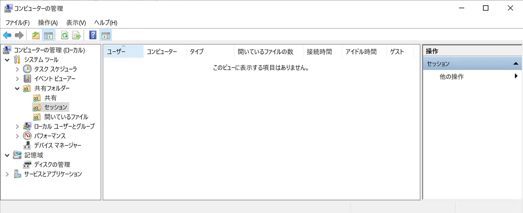
Task: Select デバイス マネージャー label in tree
Action: pyautogui.click(x=58, y=146)
